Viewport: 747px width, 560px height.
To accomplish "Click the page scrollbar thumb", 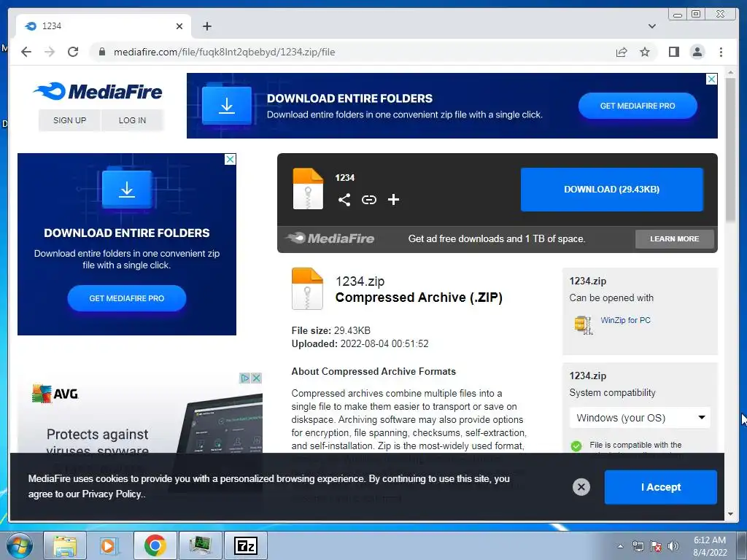I will click(730, 150).
